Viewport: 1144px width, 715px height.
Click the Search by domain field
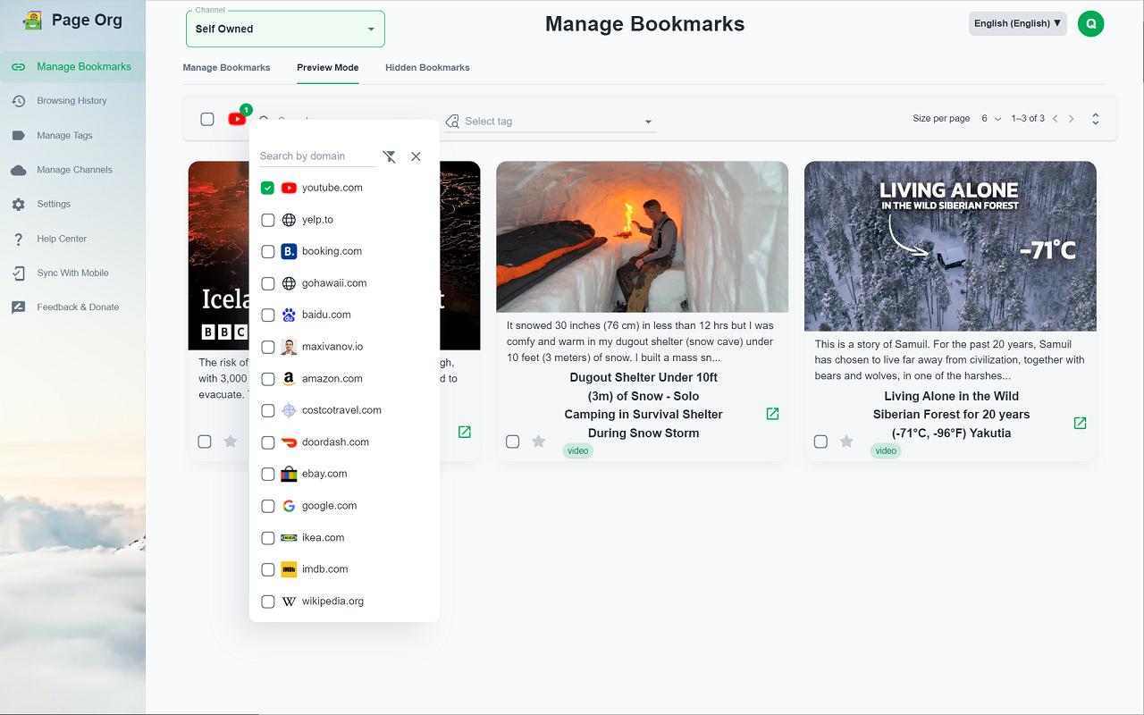[x=317, y=156]
